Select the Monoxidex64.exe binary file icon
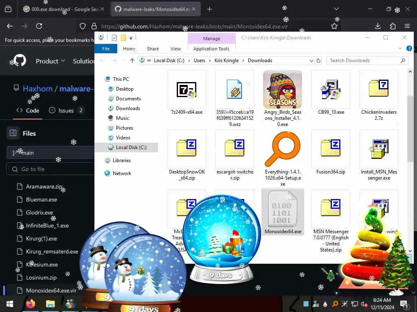417x312 pixels. 283,209
